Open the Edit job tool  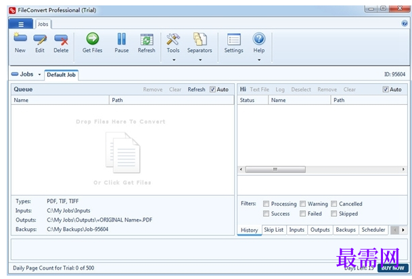(x=40, y=43)
